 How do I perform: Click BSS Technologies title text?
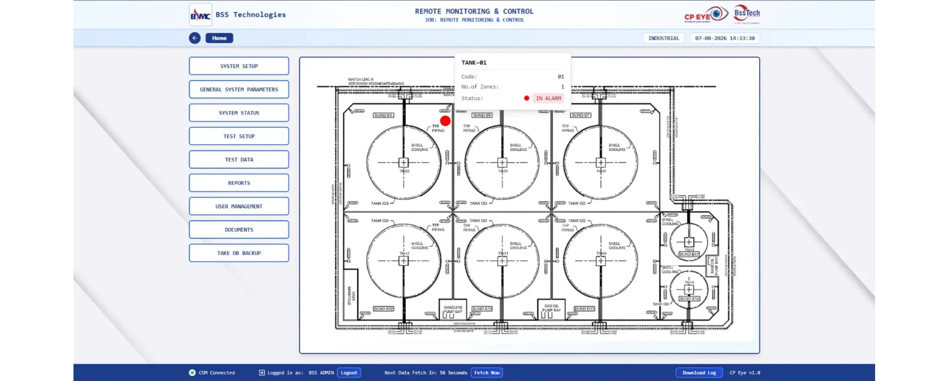[251, 15]
